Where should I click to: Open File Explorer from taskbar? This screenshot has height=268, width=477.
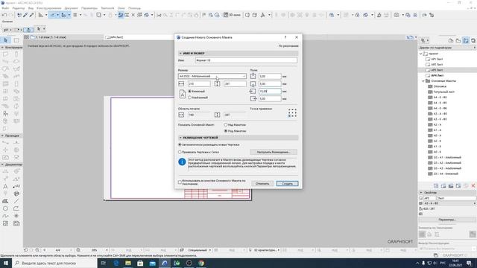tap(128, 263)
